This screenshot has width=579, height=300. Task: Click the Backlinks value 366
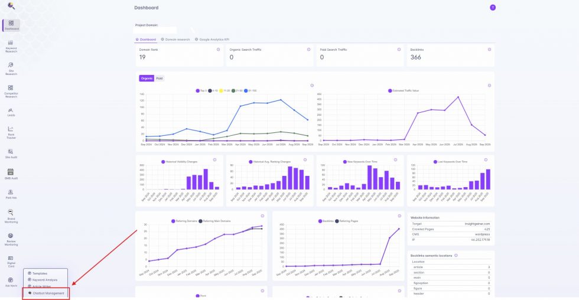416,57
